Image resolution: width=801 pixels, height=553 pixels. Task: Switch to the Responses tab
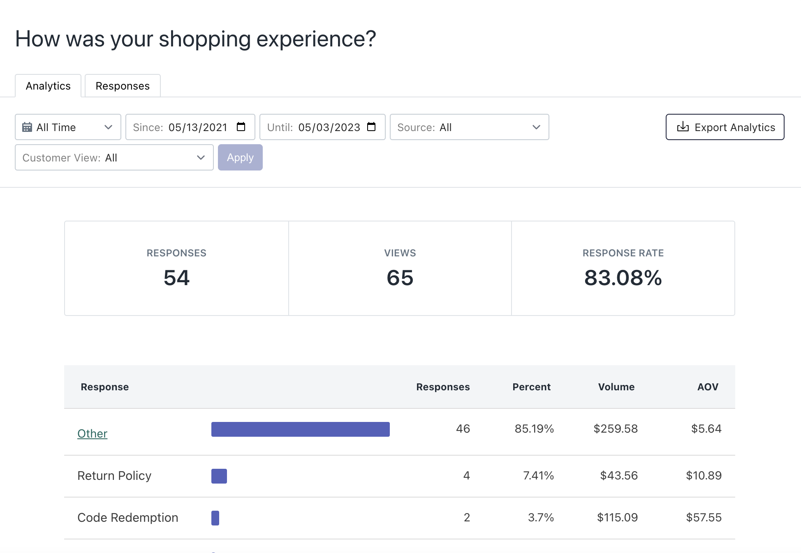point(123,86)
